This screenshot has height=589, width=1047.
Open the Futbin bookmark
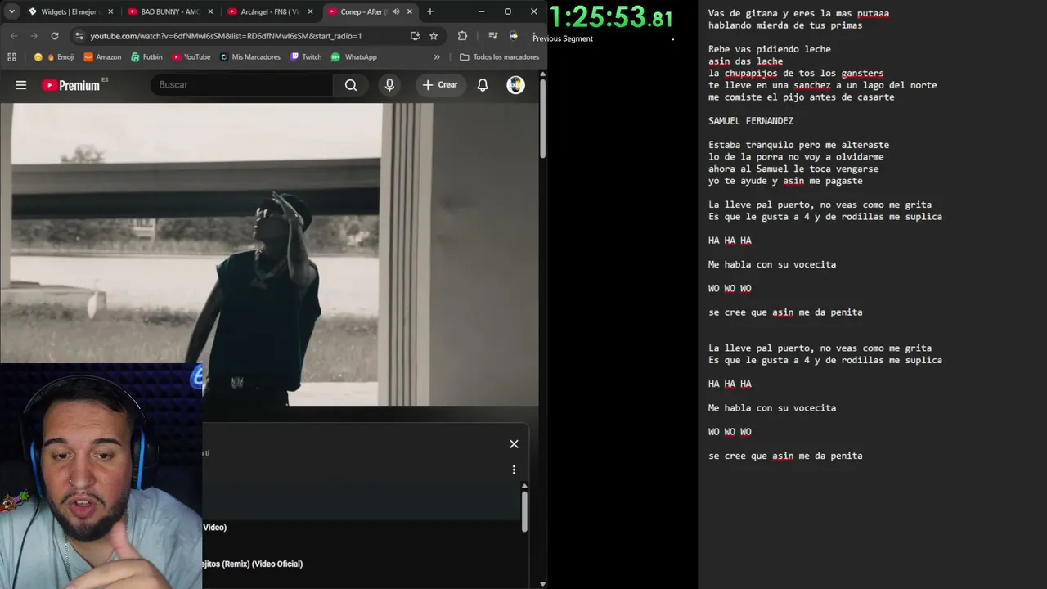146,57
